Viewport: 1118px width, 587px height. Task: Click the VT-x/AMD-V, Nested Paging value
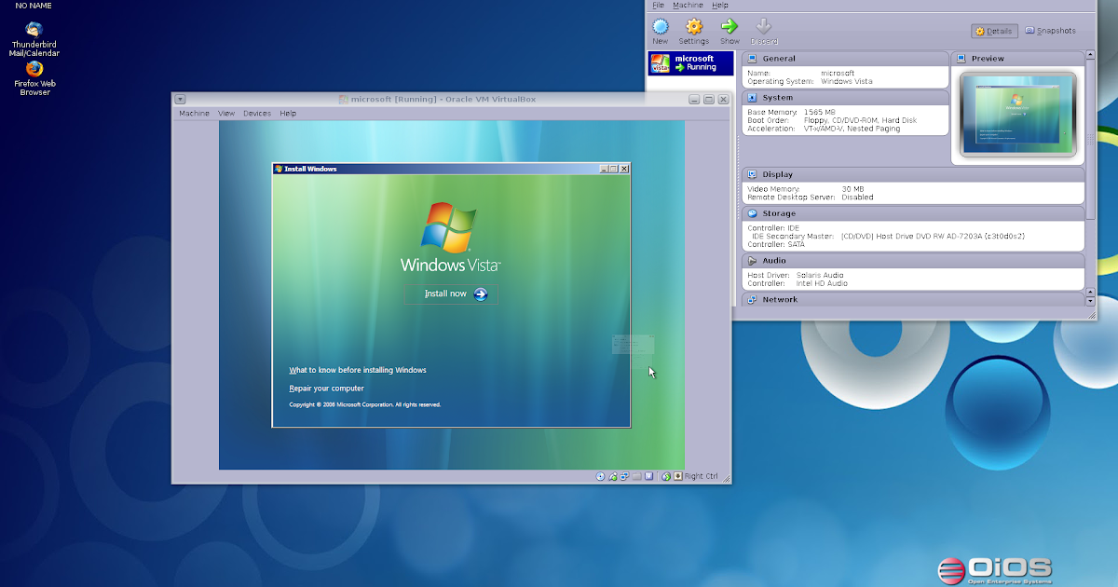tap(852, 129)
